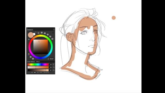The width and height of the screenshot is (165, 93).
Task: Select the fifth harmony mode circle icon
Action: (50, 36)
